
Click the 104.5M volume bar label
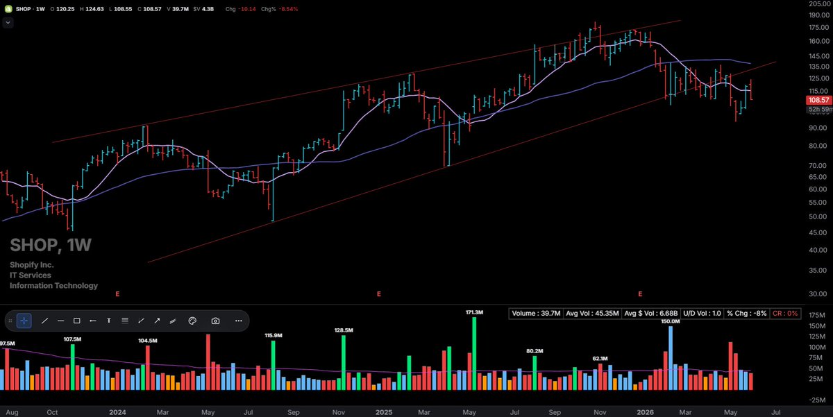[148, 341]
